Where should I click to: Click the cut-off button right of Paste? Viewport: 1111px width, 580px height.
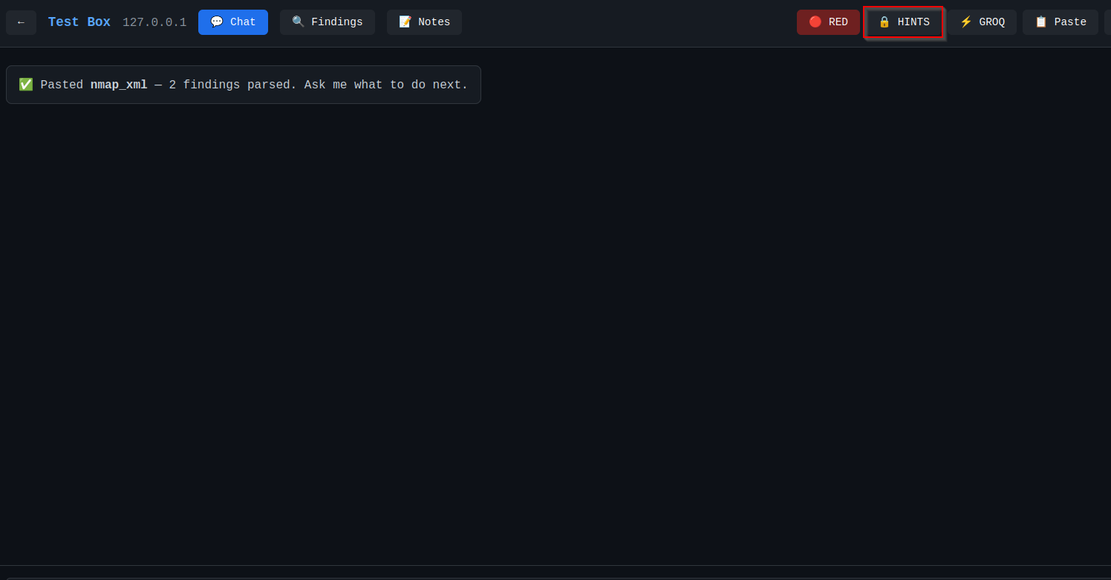[x=1107, y=22]
